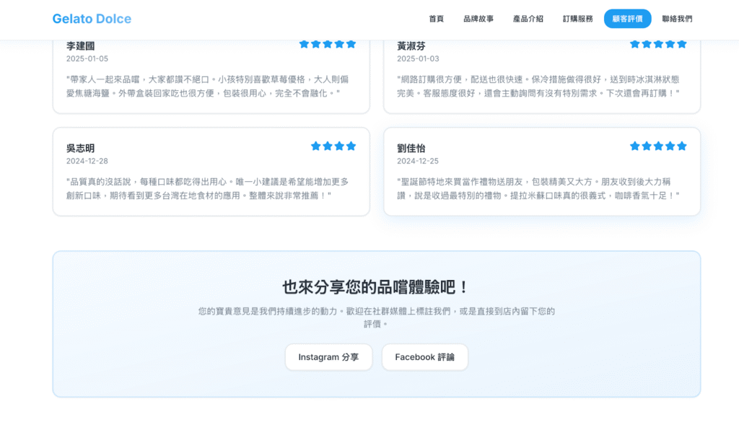Click the first star in 吳志明's rating
Viewport: 739px width, 430px height.
[x=316, y=146]
